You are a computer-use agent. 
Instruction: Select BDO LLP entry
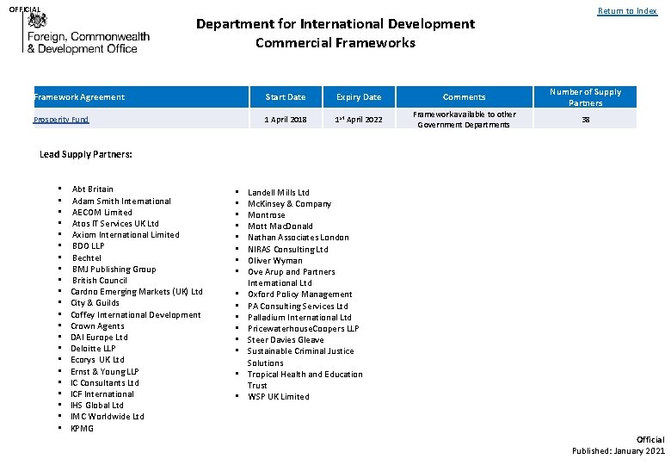[x=88, y=245]
